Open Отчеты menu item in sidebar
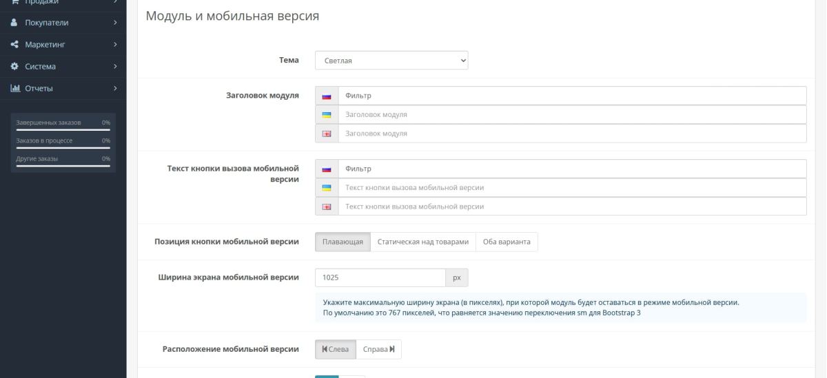 [63, 88]
